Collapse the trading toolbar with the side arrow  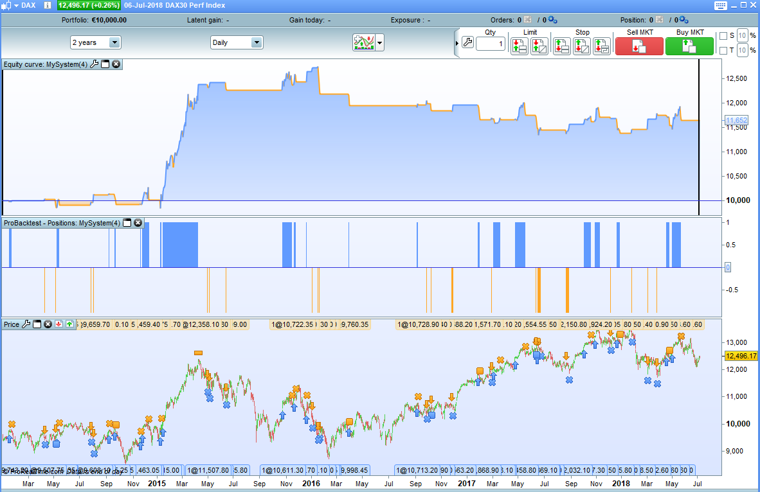(x=457, y=43)
